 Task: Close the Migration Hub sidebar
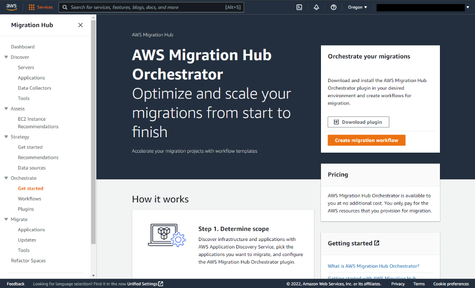pyautogui.click(x=80, y=25)
